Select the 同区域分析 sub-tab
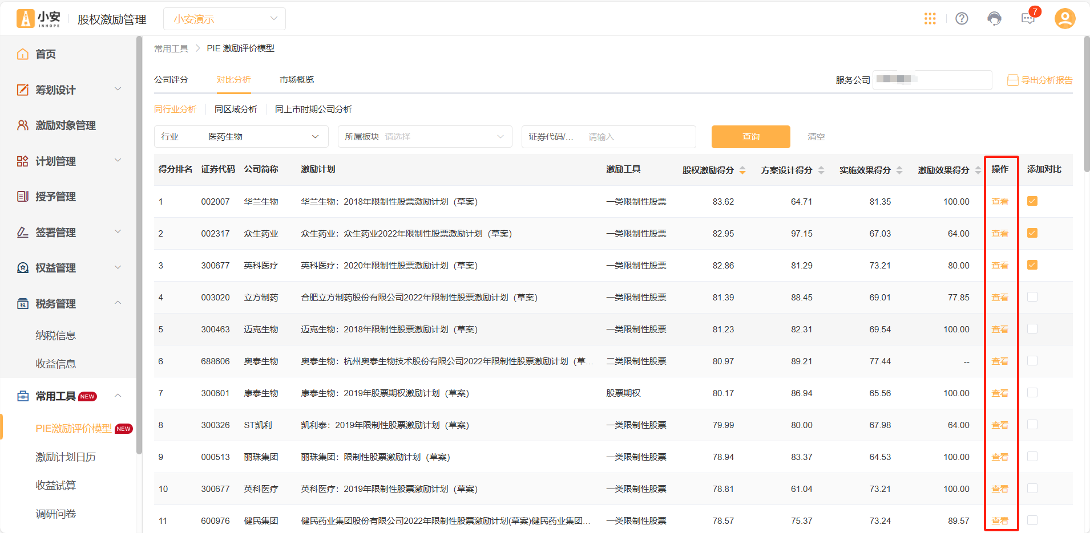 (x=236, y=109)
